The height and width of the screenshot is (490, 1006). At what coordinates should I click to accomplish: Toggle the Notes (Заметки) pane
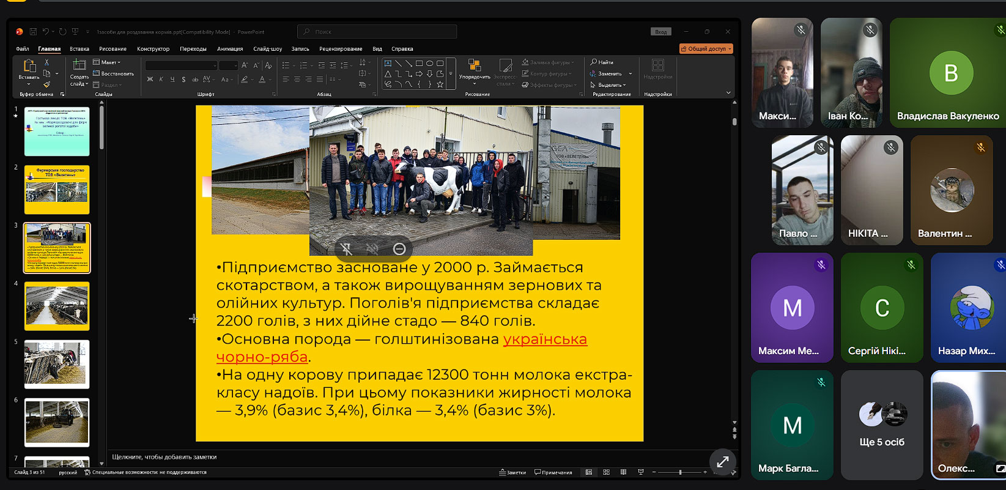512,472
